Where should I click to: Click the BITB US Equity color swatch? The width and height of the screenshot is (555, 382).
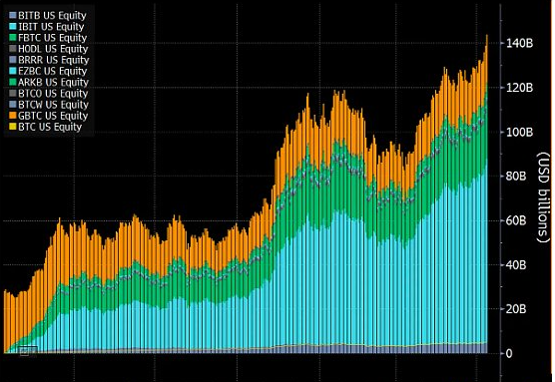pyautogui.click(x=13, y=15)
